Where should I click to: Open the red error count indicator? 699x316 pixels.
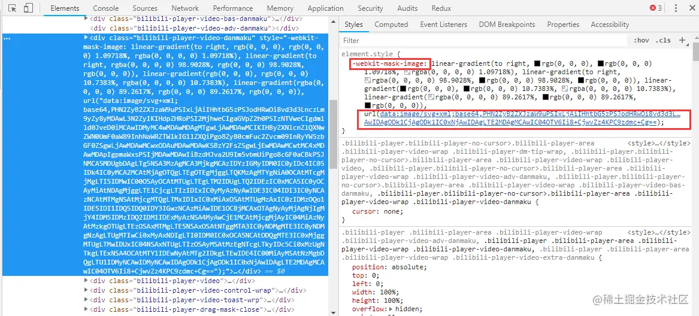click(655, 8)
